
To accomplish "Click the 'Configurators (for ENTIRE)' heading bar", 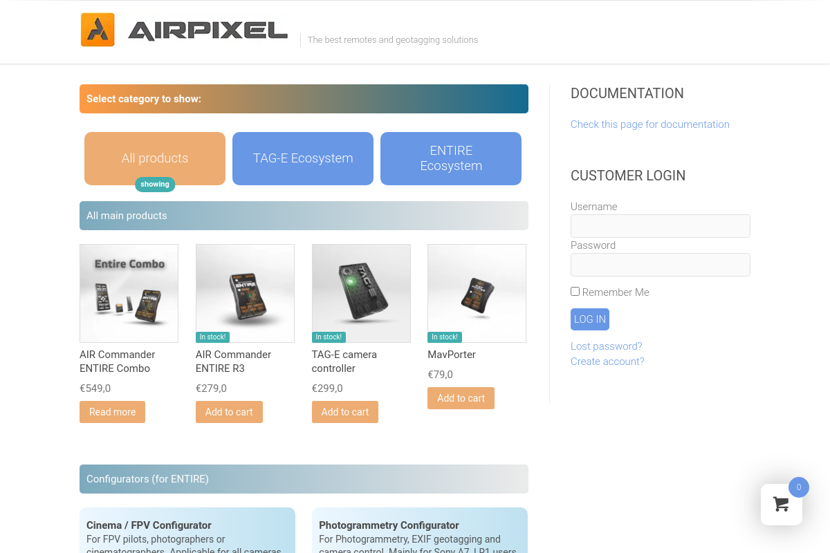I will [x=304, y=479].
